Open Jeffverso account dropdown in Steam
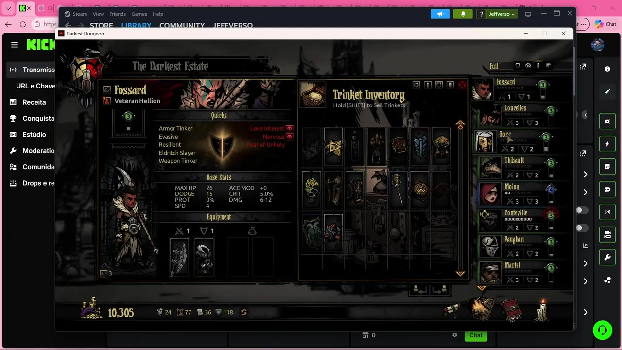The height and width of the screenshot is (350, 622). tap(501, 14)
